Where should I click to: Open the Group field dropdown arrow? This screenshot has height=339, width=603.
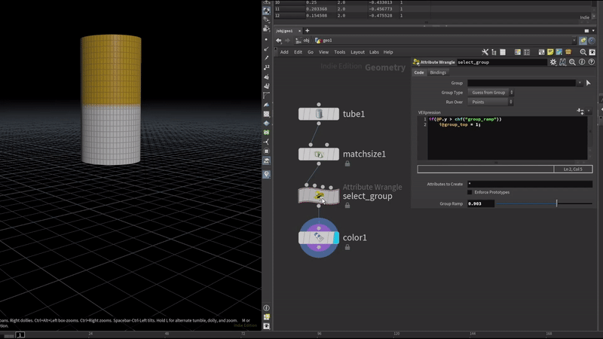point(580,83)
